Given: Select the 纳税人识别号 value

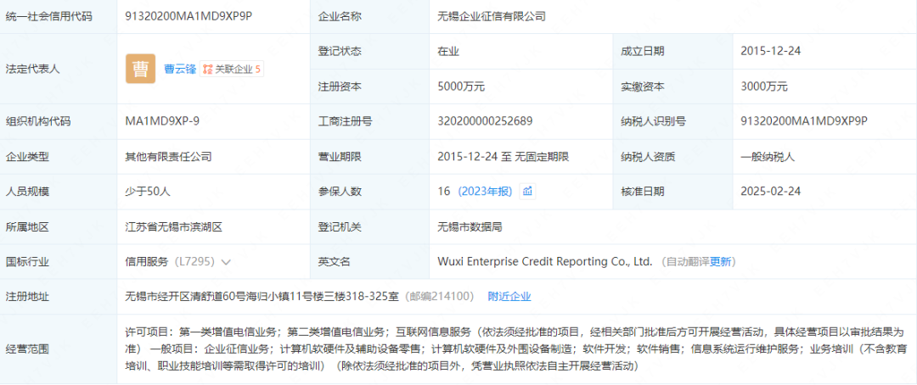Looking at the screenshot, I should pyautogui.click(x=803, y=121).
